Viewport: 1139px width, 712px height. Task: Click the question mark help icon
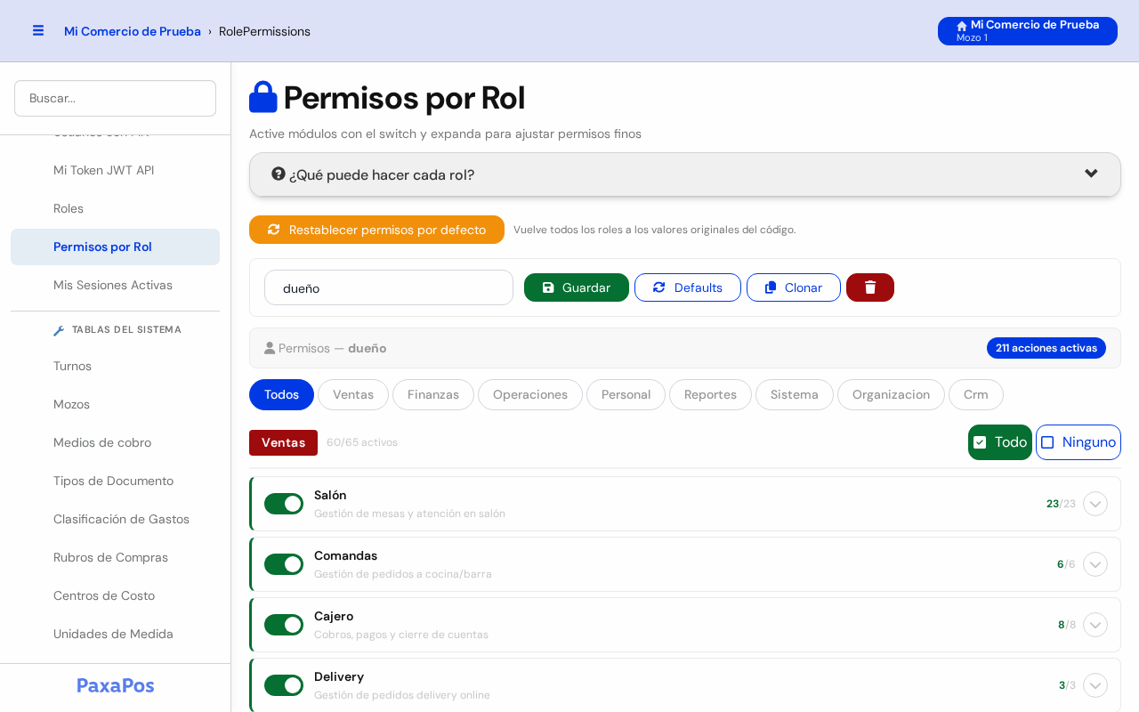pyautogui.click(x=279, y=174)
